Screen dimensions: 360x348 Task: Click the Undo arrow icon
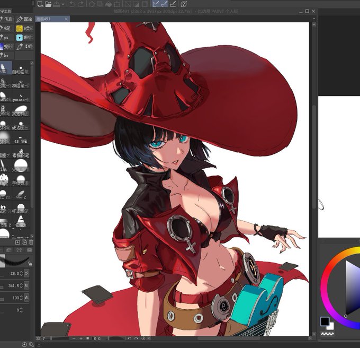tap(73, 4)
